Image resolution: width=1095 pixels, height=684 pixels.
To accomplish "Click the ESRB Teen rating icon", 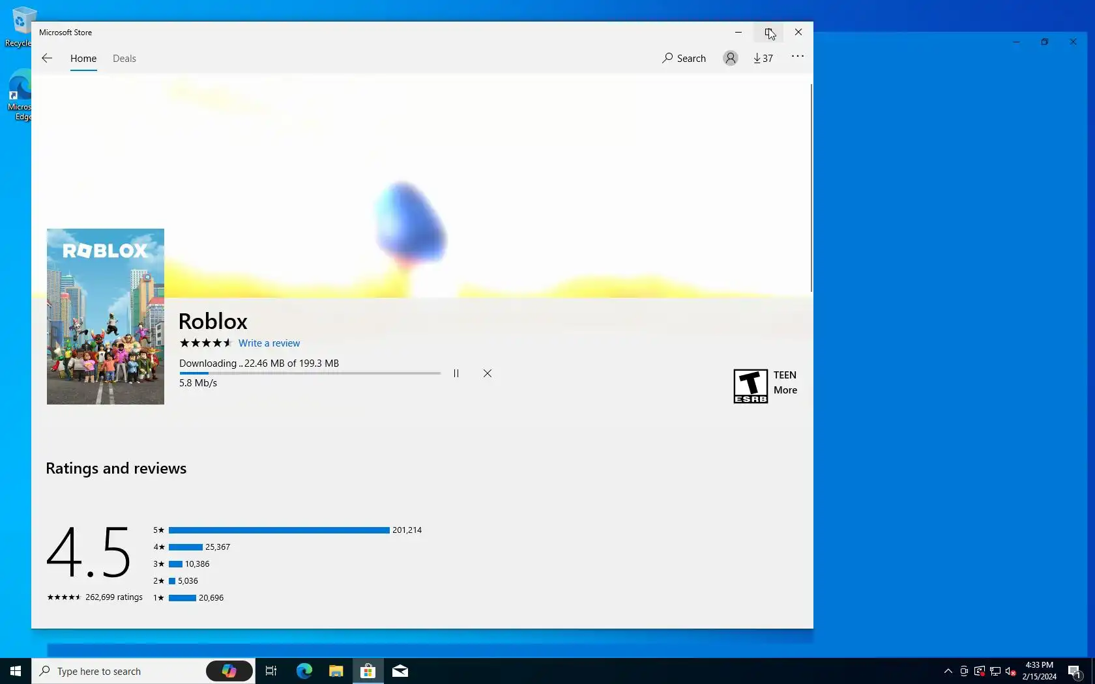I will coord(750,386).
